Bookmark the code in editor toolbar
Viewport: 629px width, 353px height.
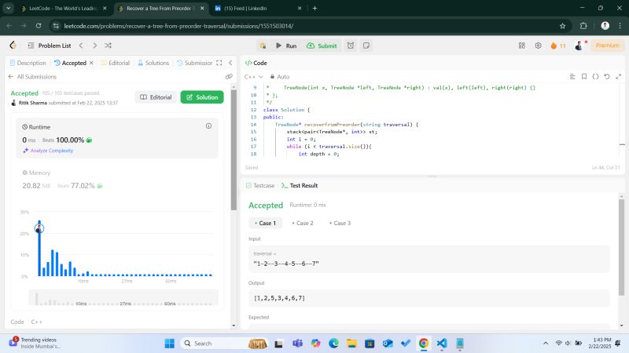point(583,77)
